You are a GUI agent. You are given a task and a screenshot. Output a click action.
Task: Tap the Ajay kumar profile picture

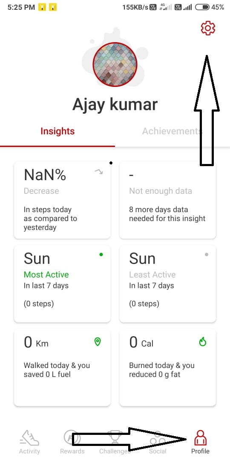click(x=115, y=64)
